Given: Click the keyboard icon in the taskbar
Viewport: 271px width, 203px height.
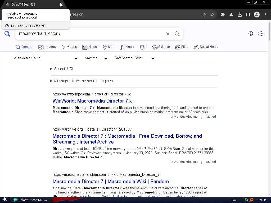Looking at the screenshot, I should 234,200.
